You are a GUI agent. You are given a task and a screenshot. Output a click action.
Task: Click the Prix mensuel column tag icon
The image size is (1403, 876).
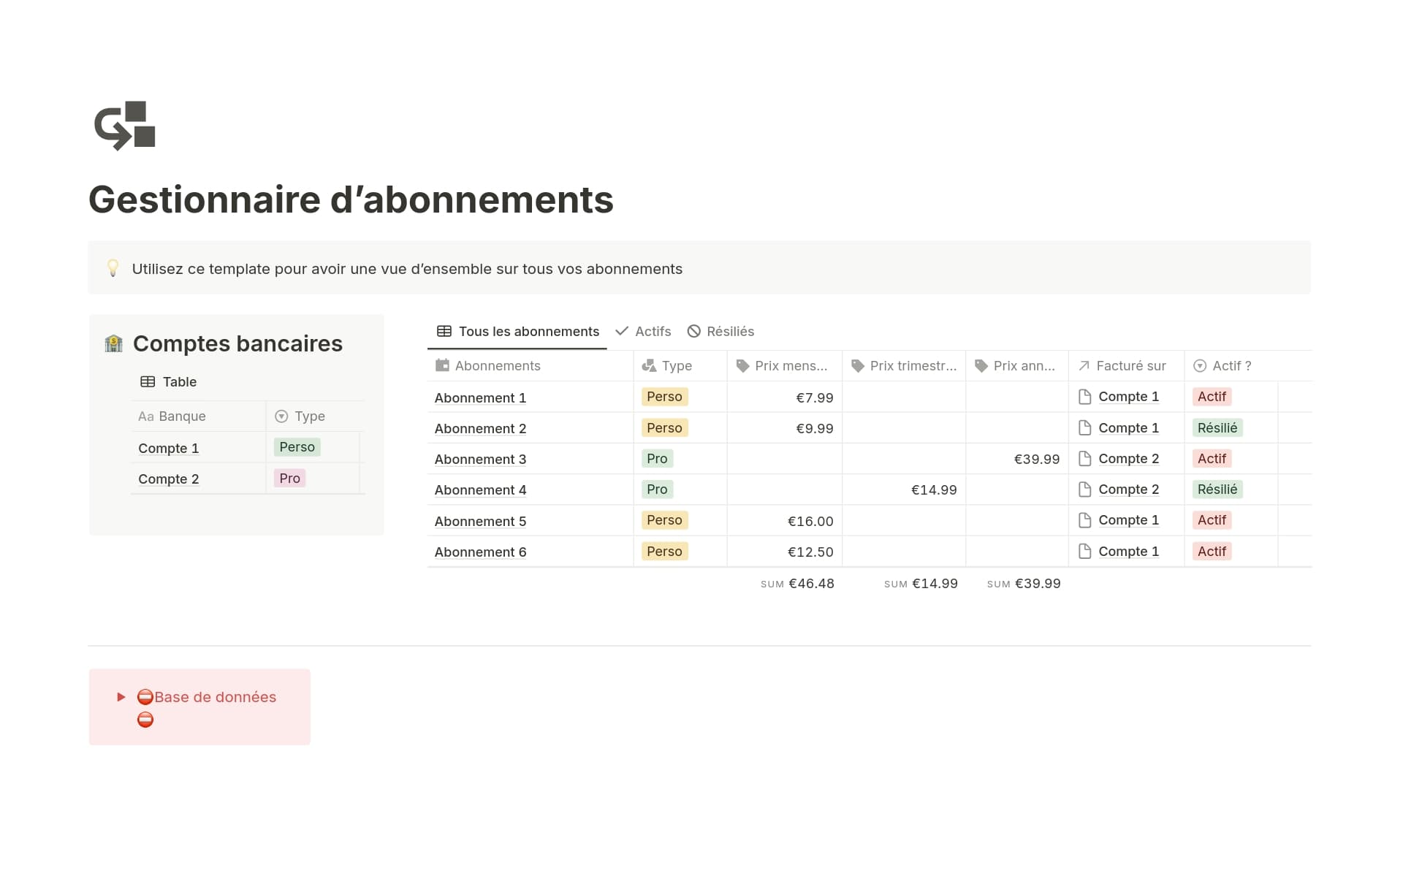click(x=742, y=365)
